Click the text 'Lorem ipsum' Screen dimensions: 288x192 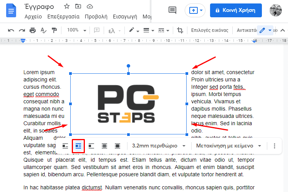click(x=39, y=73)
